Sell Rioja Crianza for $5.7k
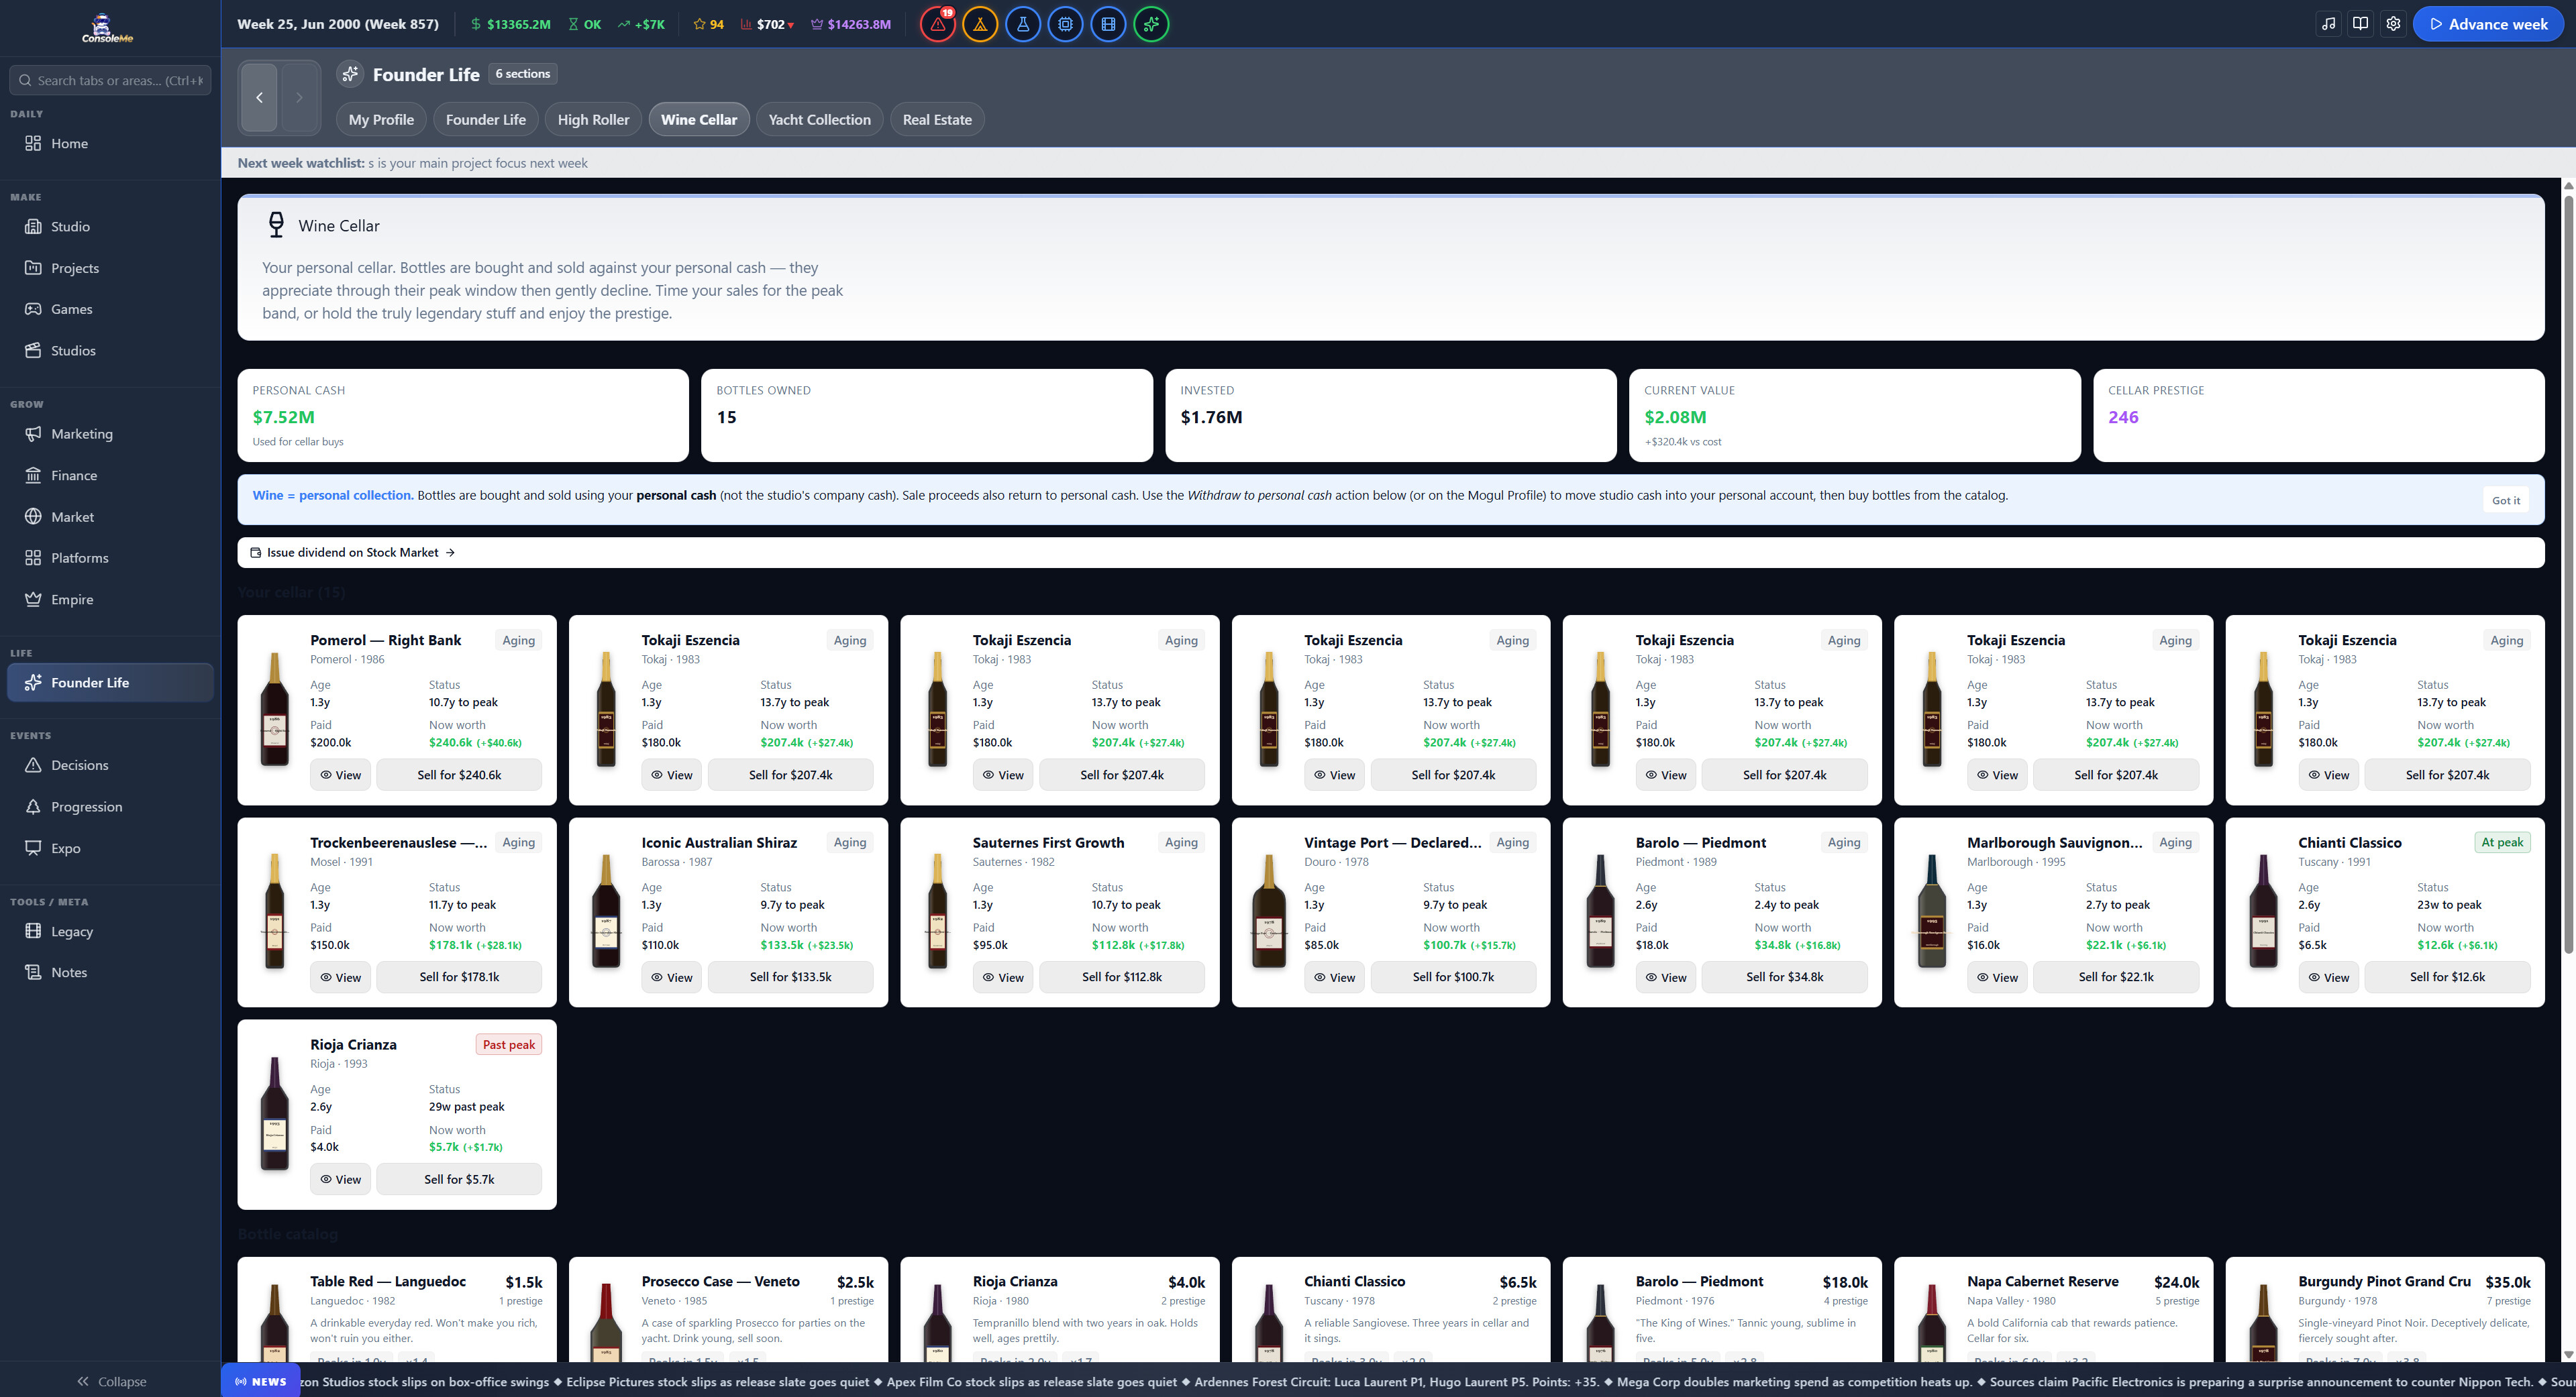The width and height of the screenshot is (2576, 1397). [x=459, y=1179]
